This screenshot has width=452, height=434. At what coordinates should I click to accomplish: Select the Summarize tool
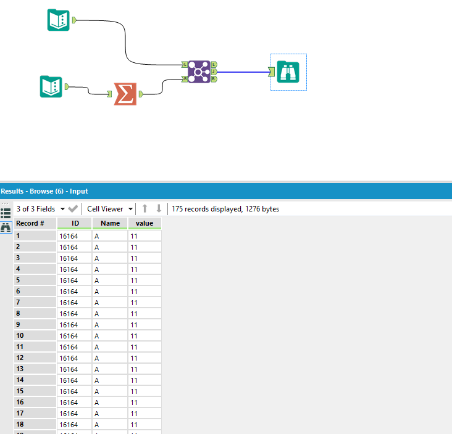(x=125, y=94)
